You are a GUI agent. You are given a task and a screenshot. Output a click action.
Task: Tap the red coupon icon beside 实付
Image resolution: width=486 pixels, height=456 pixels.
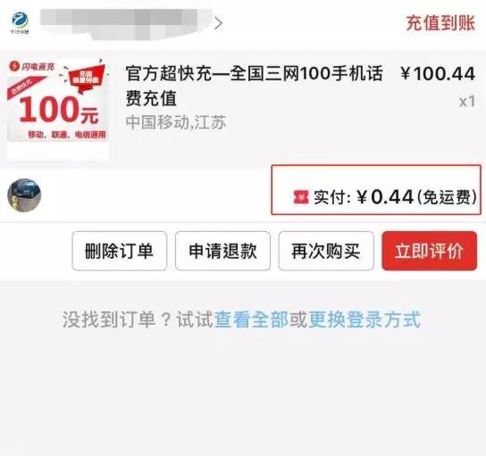tap(301, 197)
